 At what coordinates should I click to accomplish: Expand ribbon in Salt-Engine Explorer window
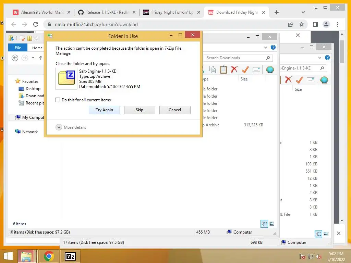[320, 58]
